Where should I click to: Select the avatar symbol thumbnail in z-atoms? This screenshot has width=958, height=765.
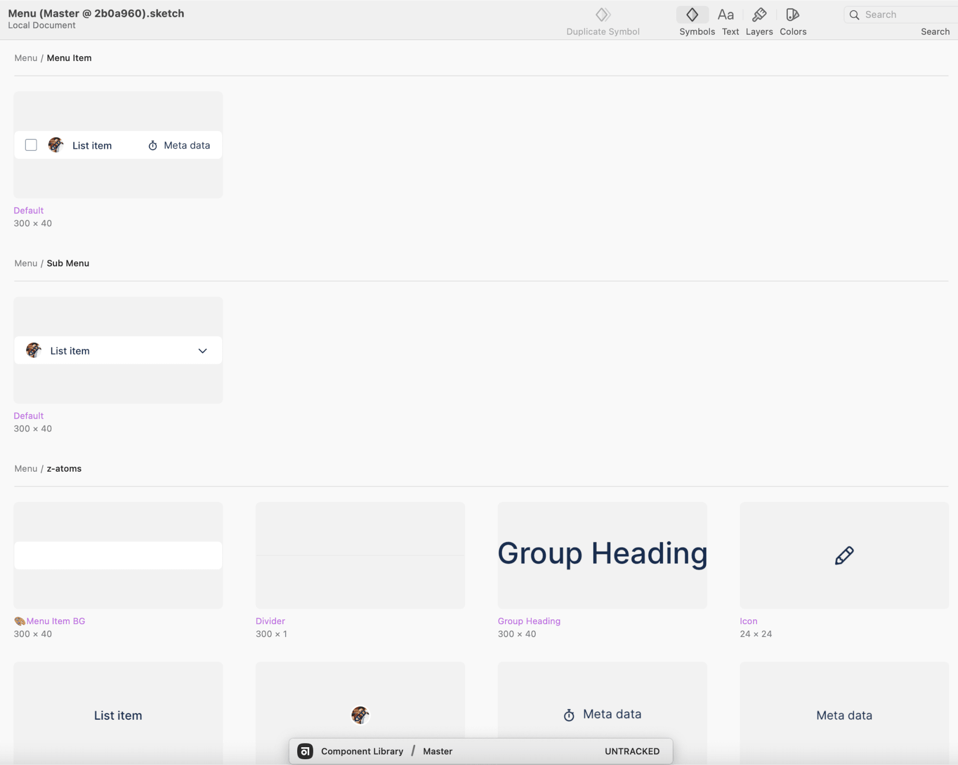click(x=360, y=700)
